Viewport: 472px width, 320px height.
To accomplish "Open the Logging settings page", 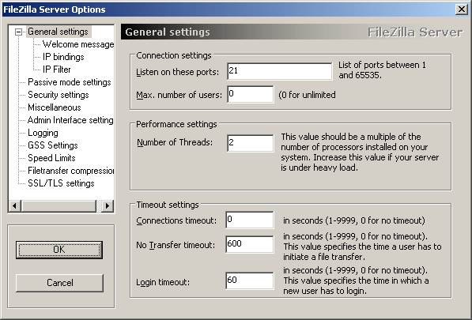I will (43, 133).
